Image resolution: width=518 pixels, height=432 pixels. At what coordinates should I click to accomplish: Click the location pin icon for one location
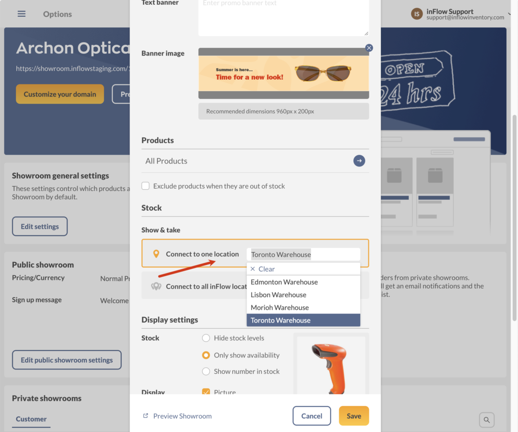tap(156, 253)
